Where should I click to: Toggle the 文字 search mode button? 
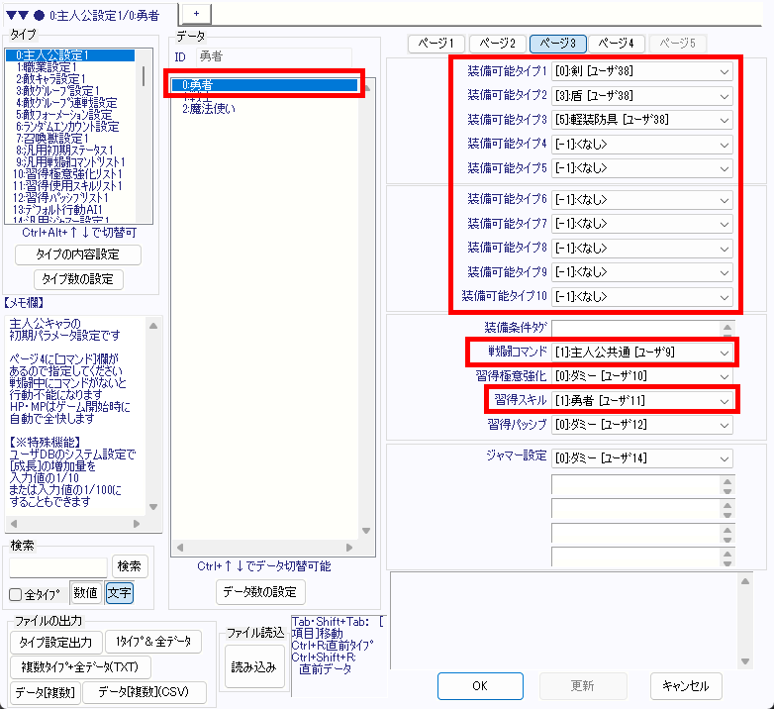coord(119,593)
